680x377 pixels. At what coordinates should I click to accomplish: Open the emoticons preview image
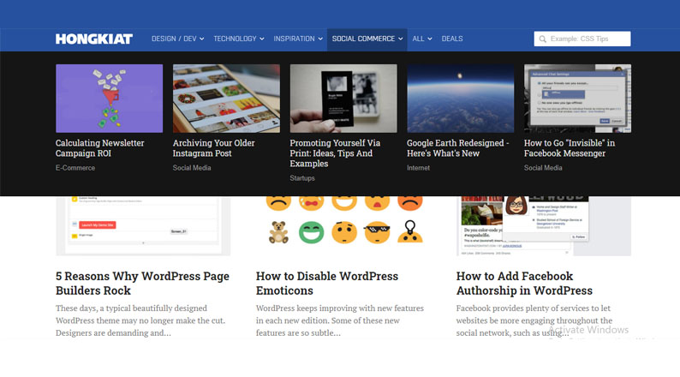tap(343, 226)
